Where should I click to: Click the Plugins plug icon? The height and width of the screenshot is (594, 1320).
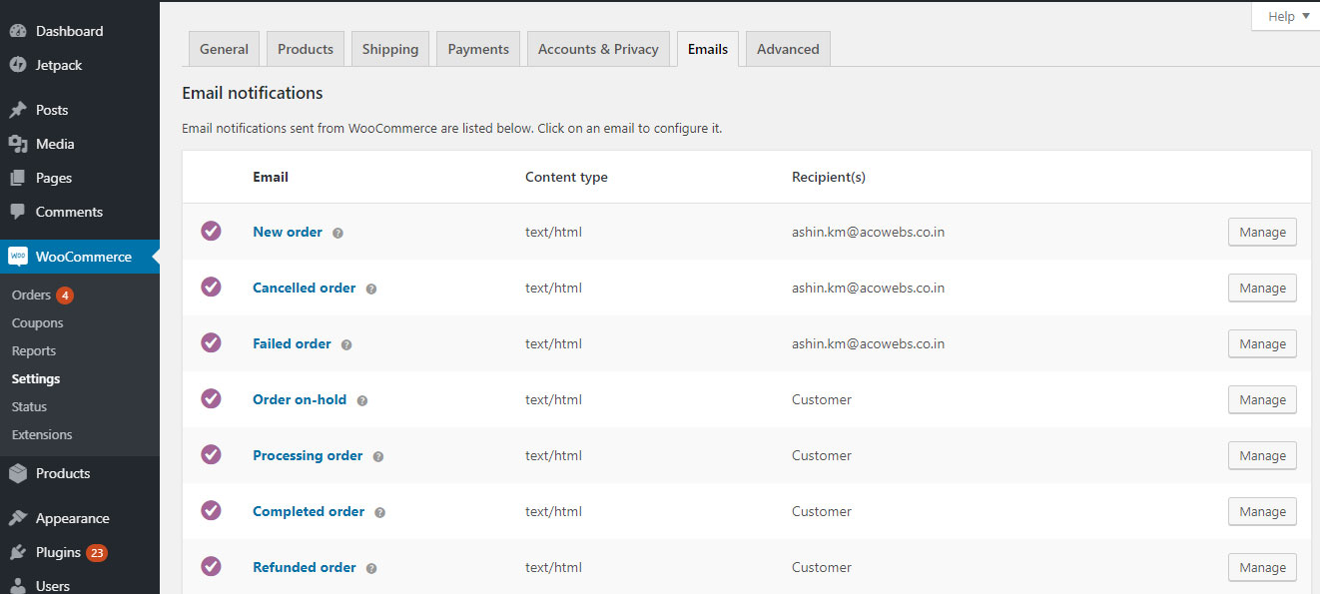[18, 552]
